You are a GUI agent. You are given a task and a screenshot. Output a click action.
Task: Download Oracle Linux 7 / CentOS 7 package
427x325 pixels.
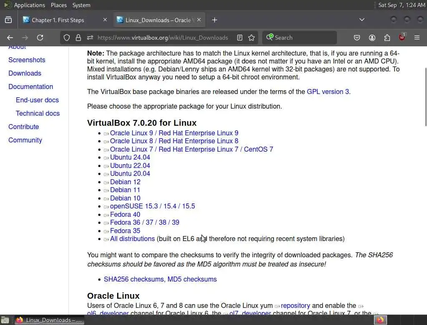pos(191,150)
